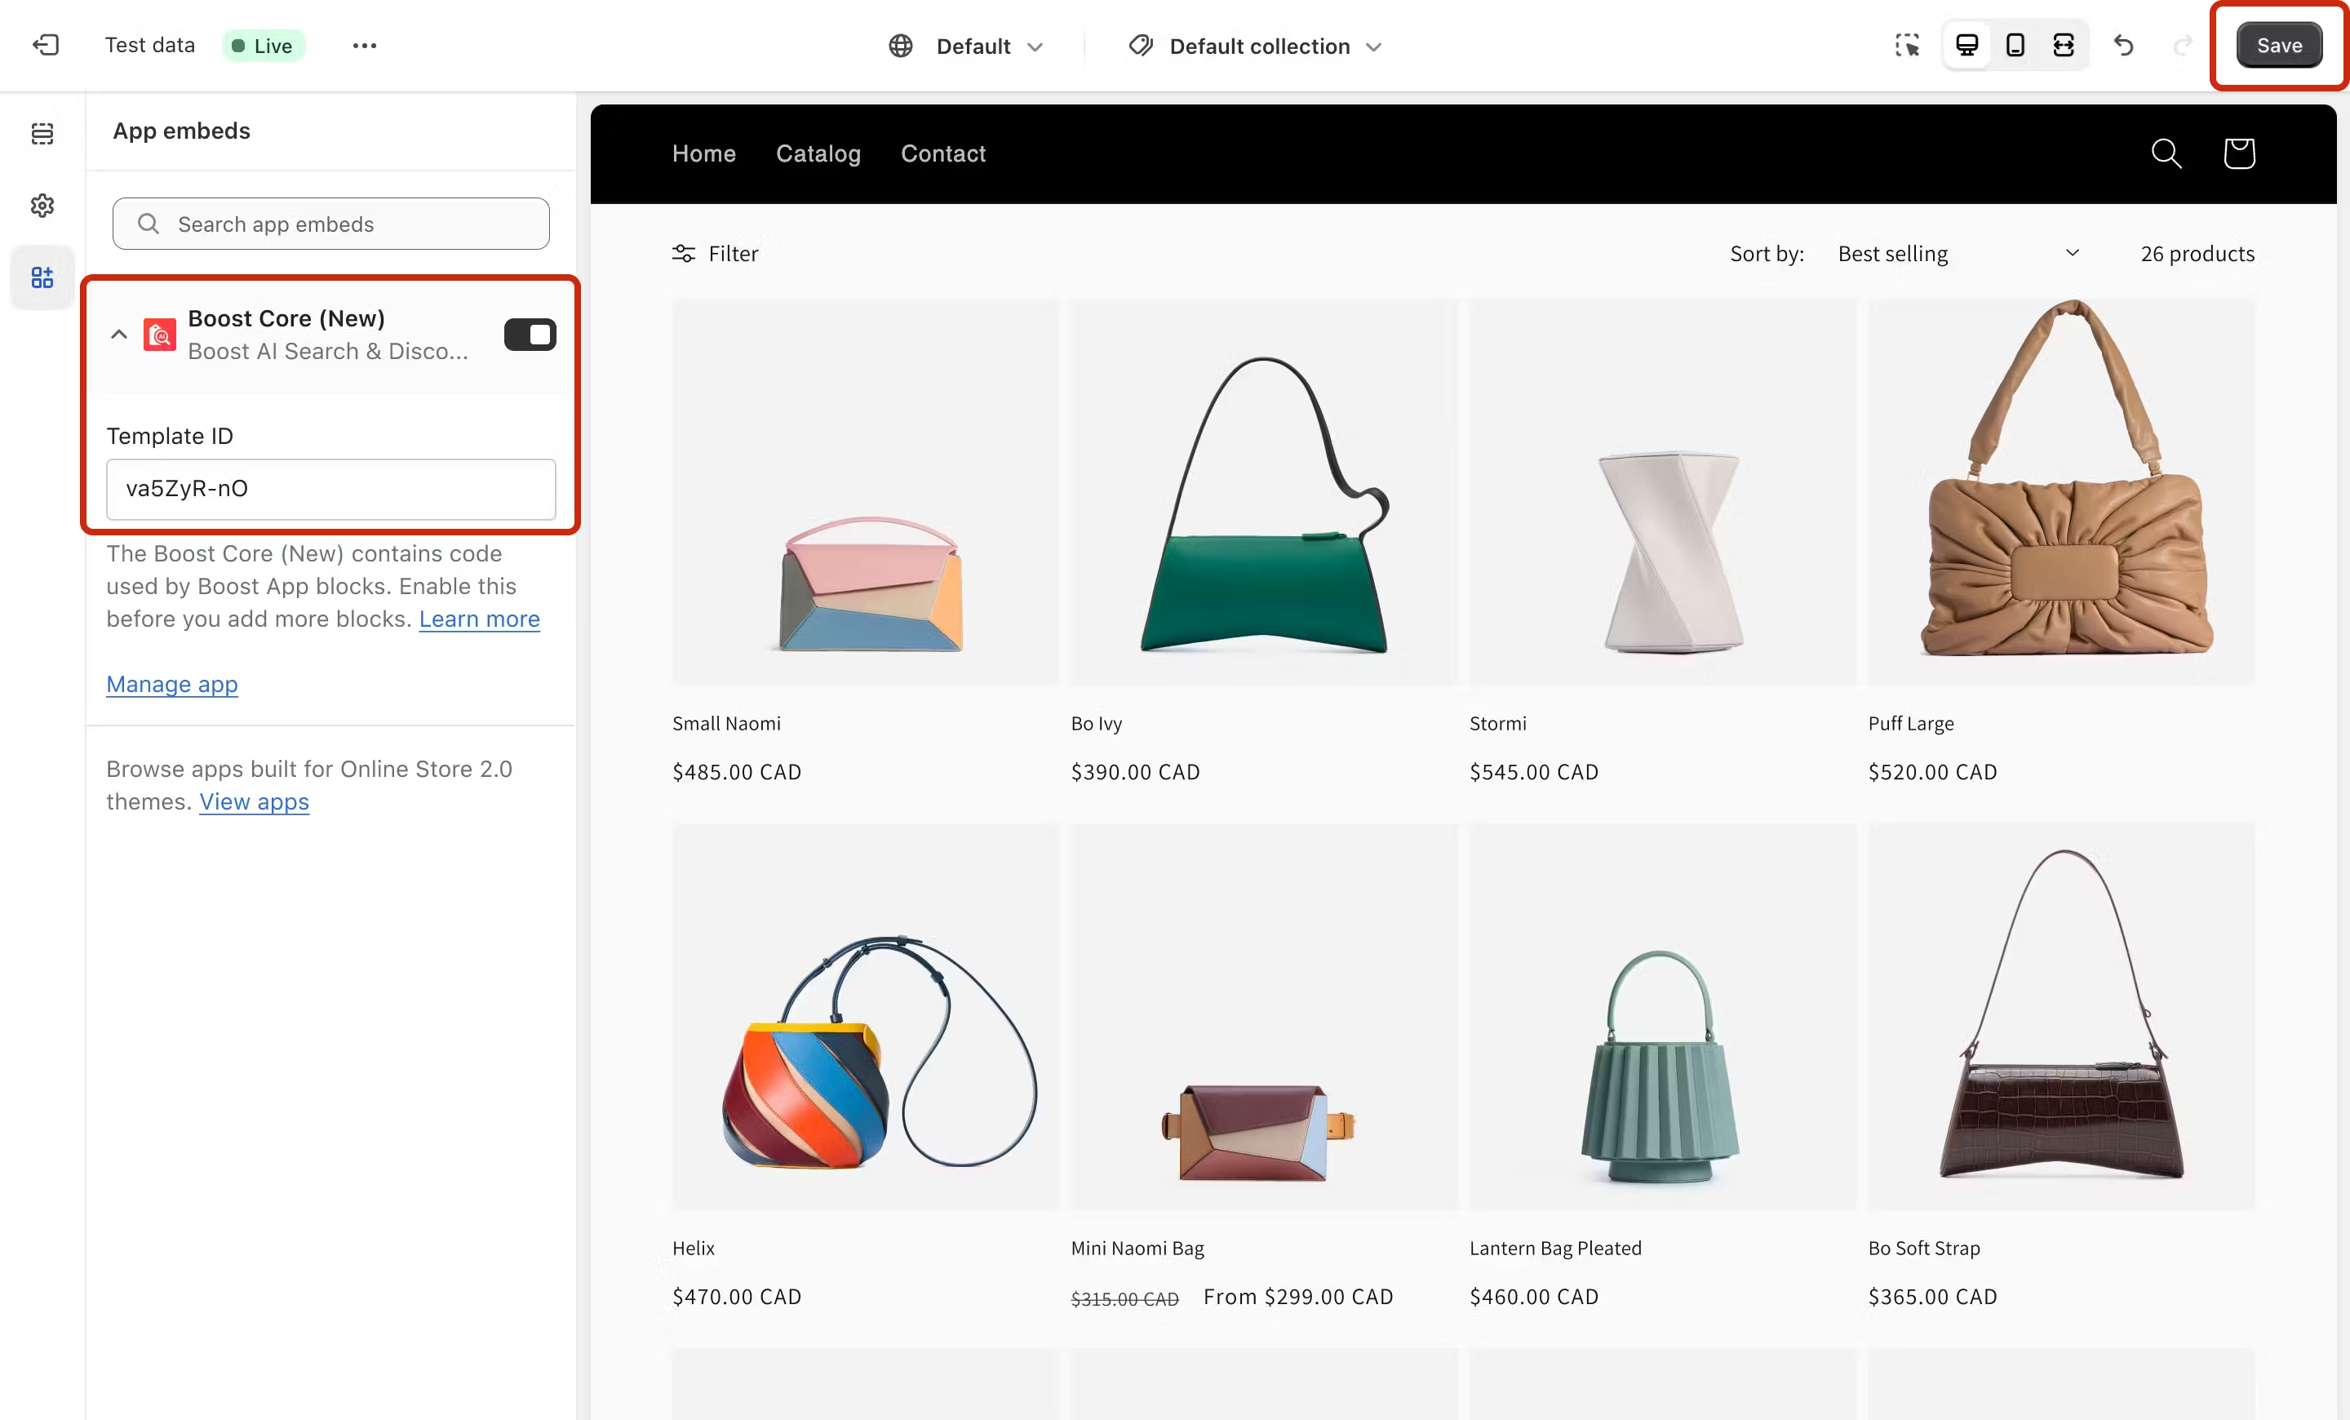Toggle the Boost Core (New) embed switch

[x=530, y=335]
